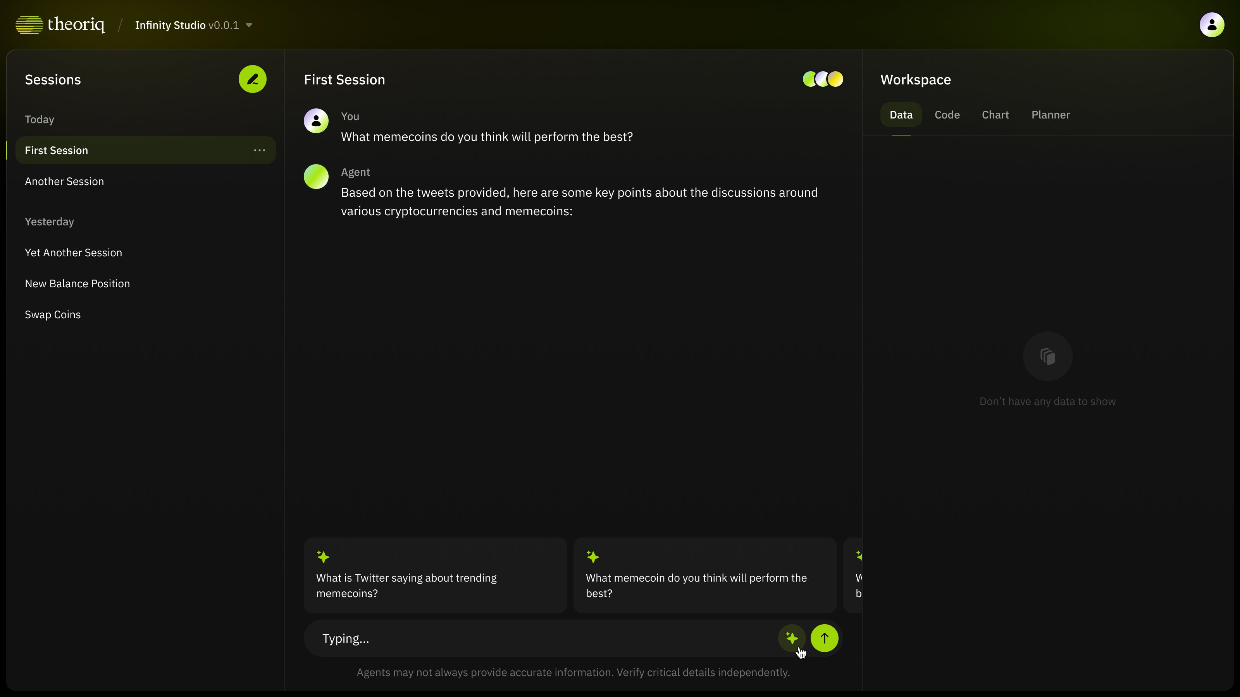Image resolution: width=1240 pixels, height=697 pixels.
Task: Select the New Balance Position session
Action: pos(77,283)
